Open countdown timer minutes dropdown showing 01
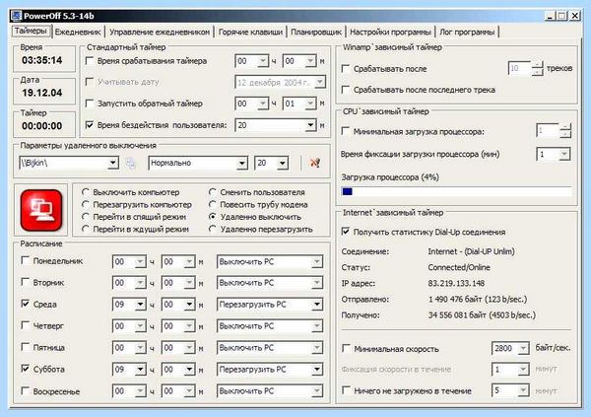Screen dimensions: 591x417 [x=310, y=104]
